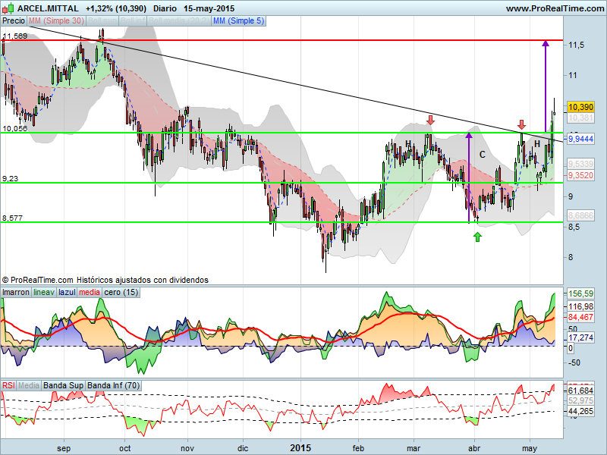607x455 pixels.
Task: Click the may month label on time axis
Action: [x=530, y=448]
